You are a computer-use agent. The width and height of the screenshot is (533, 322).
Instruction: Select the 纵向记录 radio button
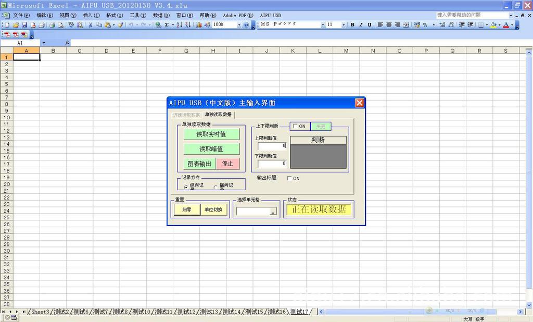click(x=186, y=187)
